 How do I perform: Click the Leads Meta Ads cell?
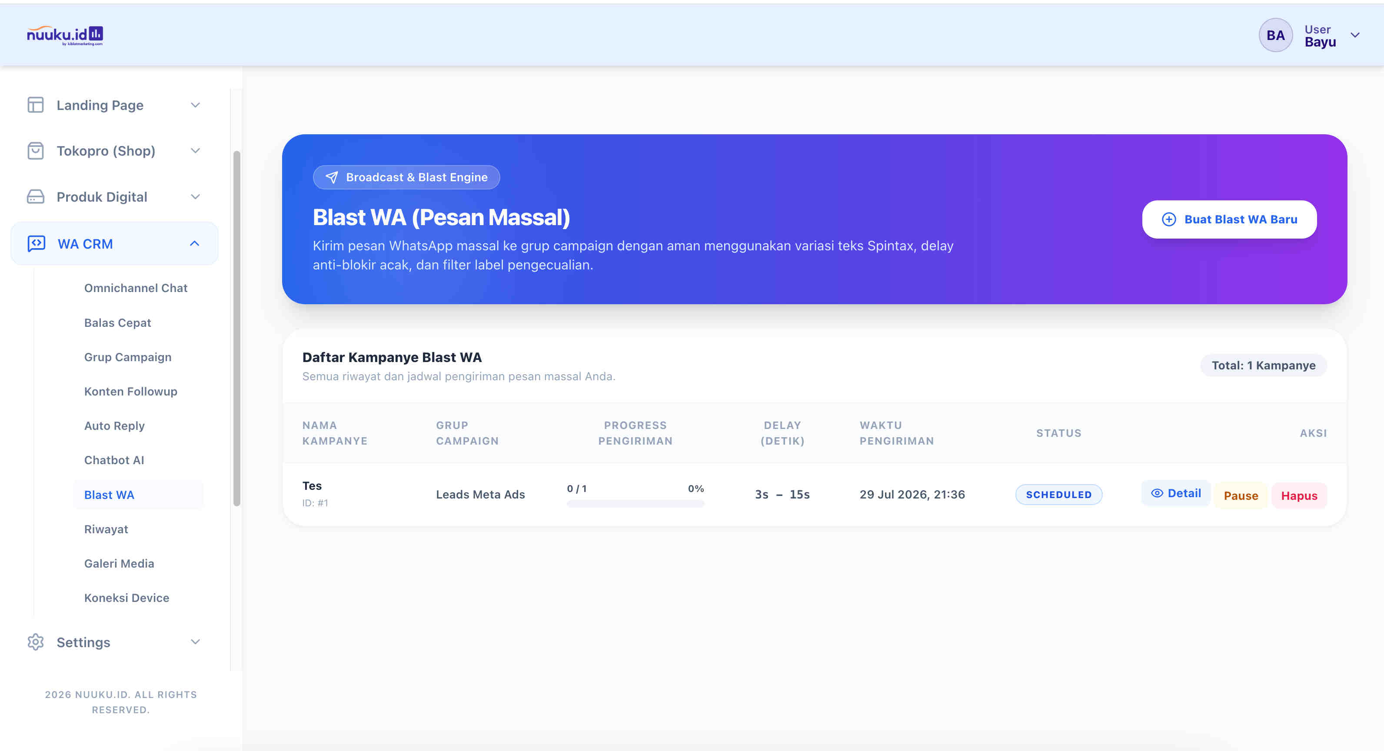480,494
